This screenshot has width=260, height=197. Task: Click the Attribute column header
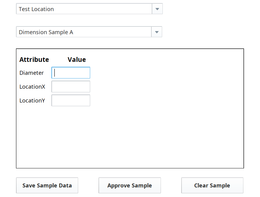(34, 60)
